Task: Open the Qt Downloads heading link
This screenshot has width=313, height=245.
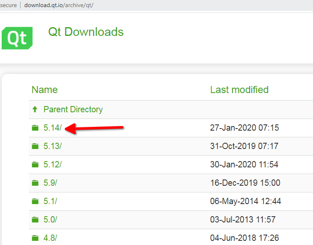Action: (86, 32)
